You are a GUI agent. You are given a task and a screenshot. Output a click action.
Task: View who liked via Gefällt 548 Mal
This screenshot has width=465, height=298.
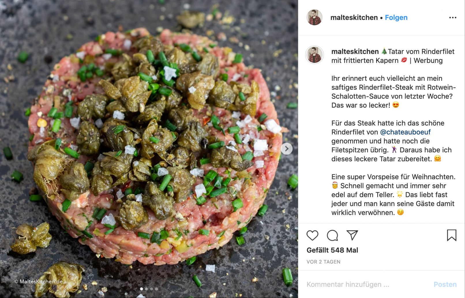point(332,250)
